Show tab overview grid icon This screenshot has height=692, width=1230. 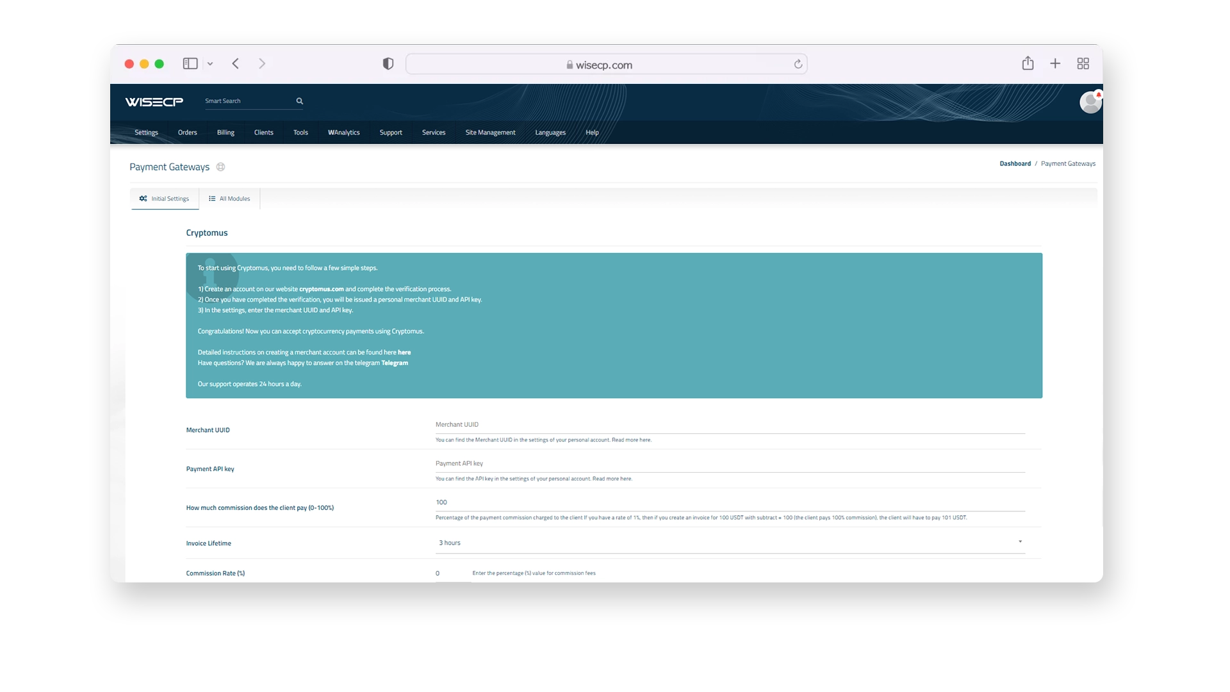(1083, 63)
